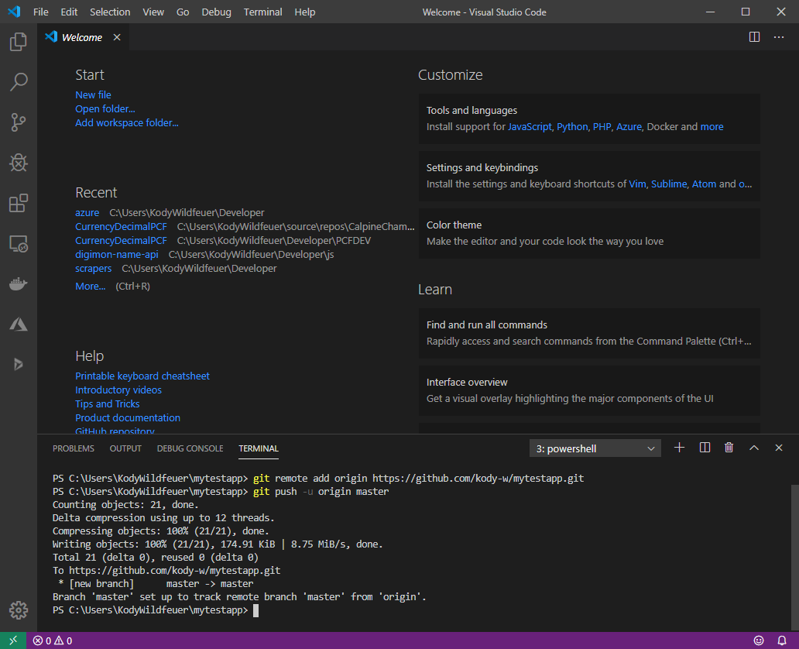Maximize the terminal panel with the chevron
The image size is (799, 649).
pos(753,448)
